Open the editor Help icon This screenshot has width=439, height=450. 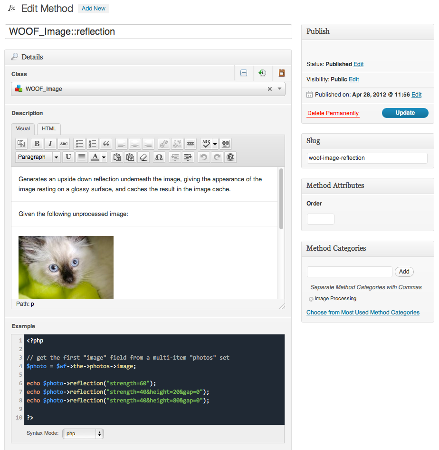click(230, 157)
